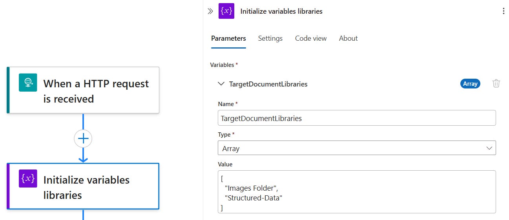Click the purple variable icon in panel header
509x220 pixels.
point(226,11)
